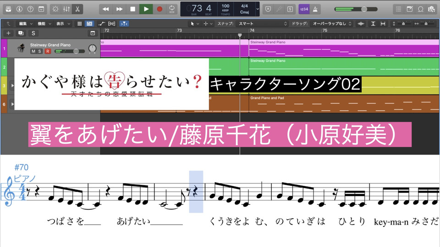440x247 pixels.
Task: Open Editors via scissors icon
Action: point(77,9)
